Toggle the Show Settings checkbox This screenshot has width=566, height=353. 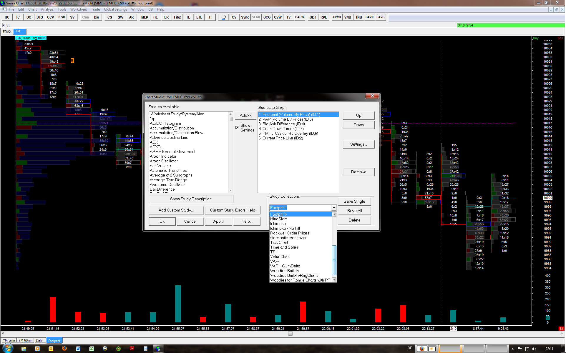click(x=237, y=128)
